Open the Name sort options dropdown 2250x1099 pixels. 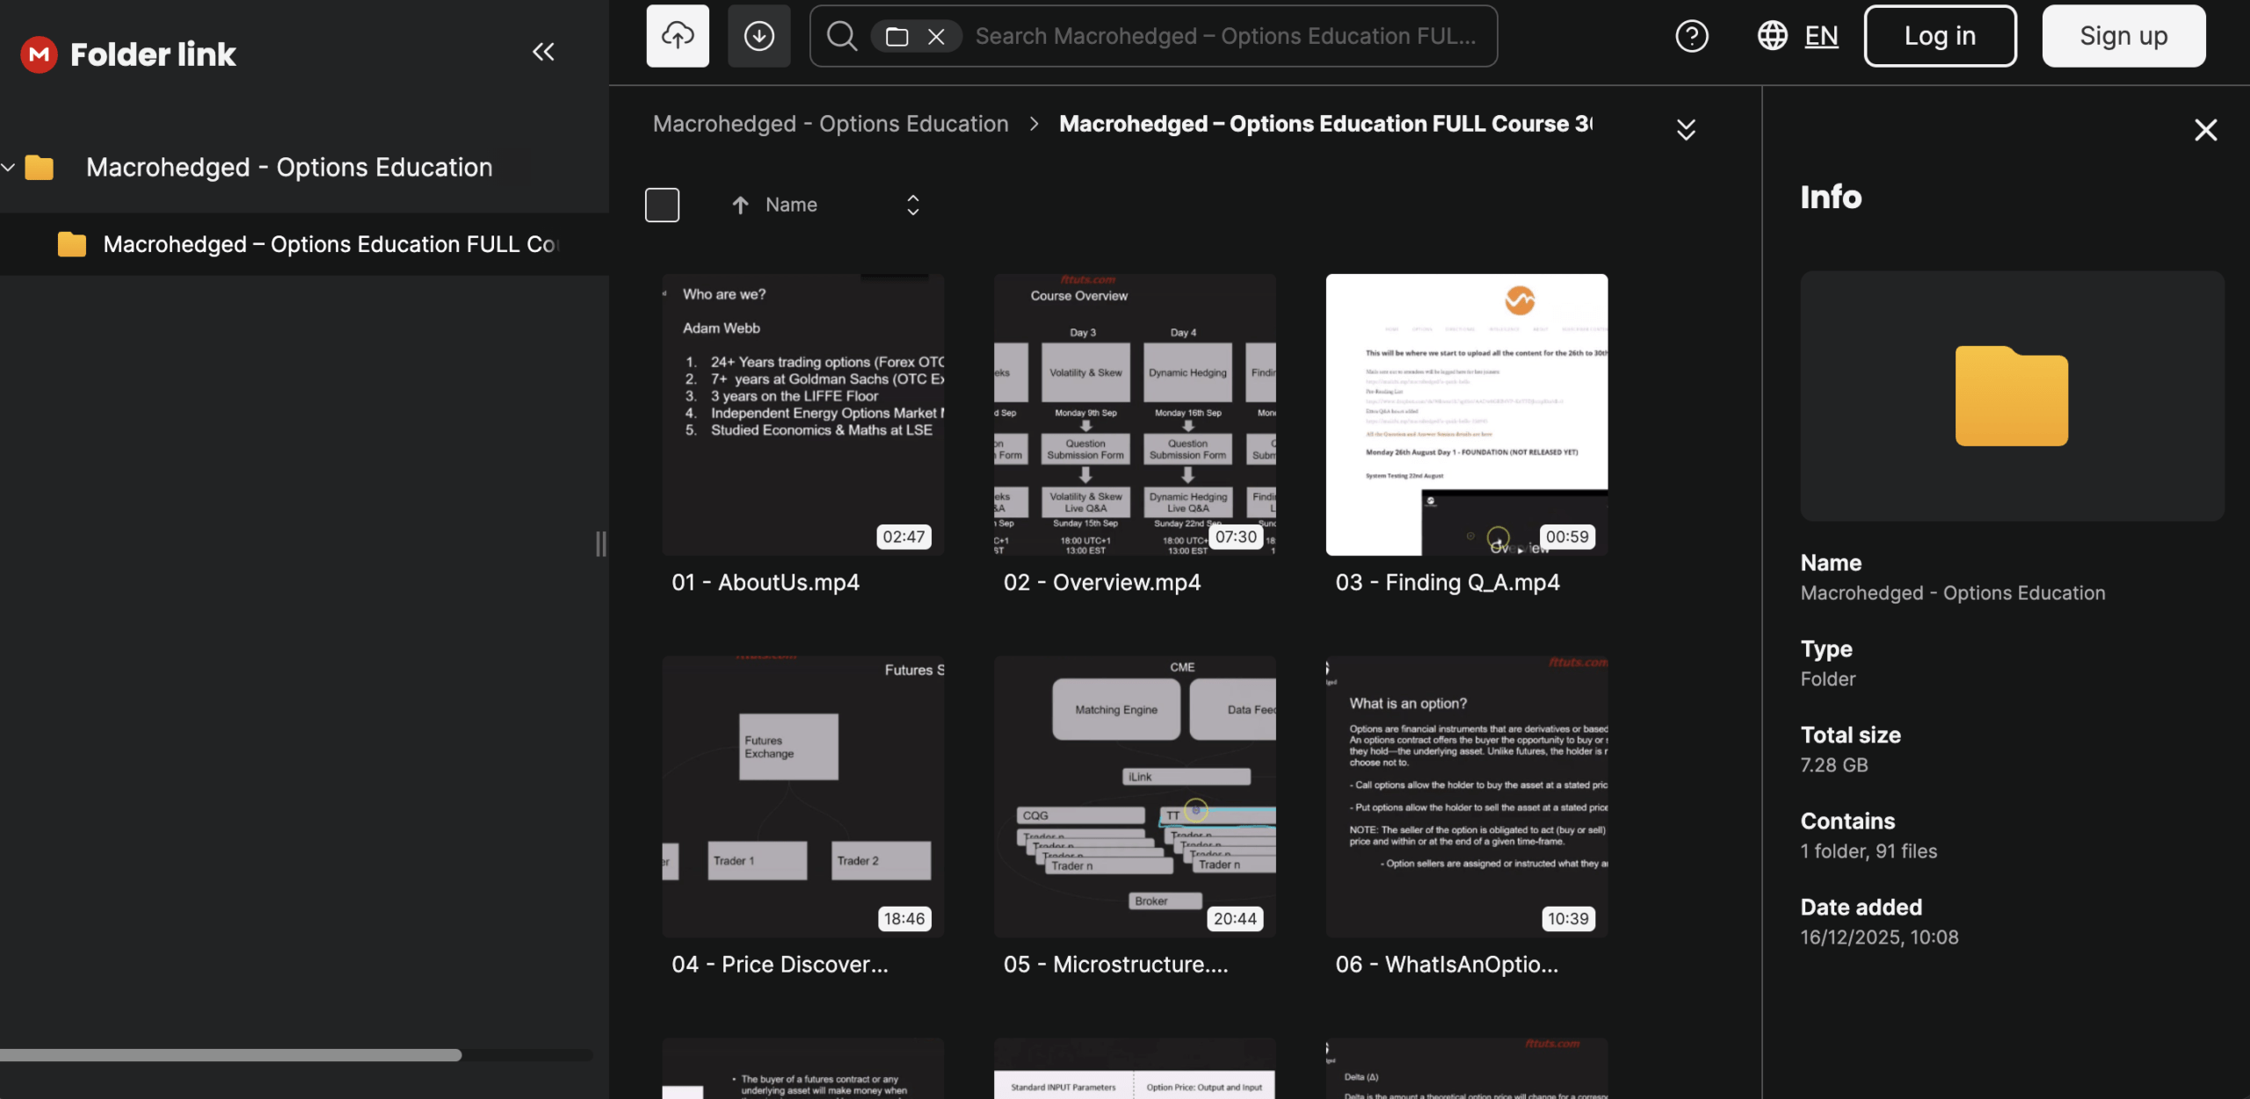coord(912,205)
